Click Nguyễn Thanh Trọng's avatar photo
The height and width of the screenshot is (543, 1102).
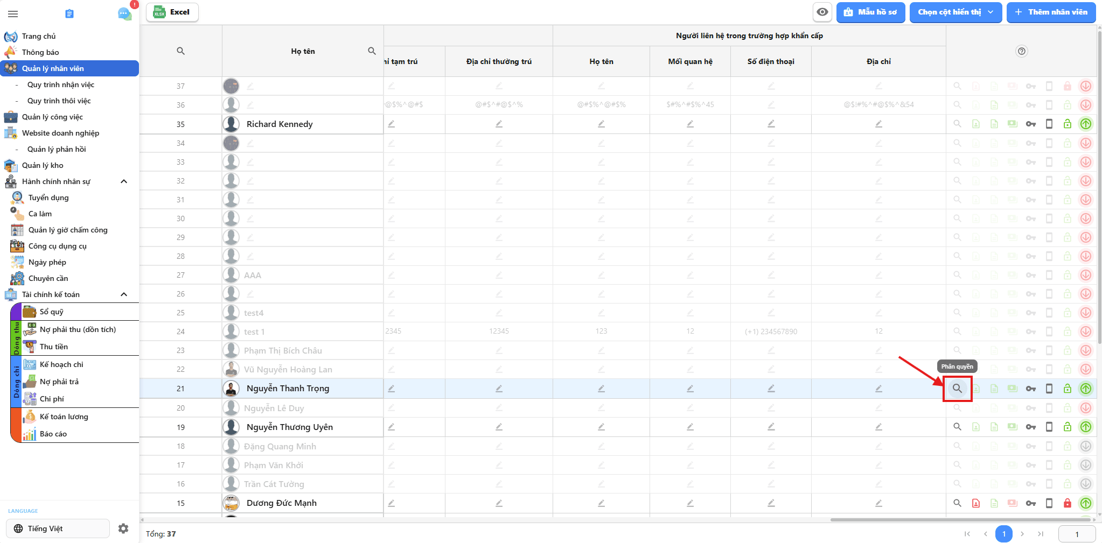tap(232, 389)
